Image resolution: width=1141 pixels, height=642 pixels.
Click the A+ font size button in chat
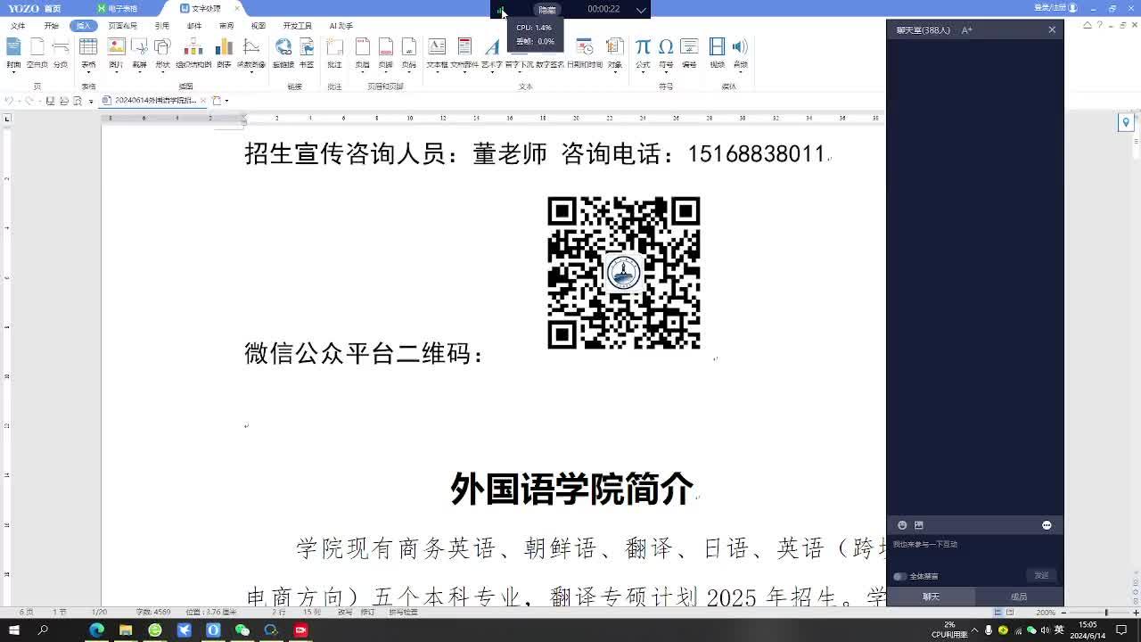(966, 30)
